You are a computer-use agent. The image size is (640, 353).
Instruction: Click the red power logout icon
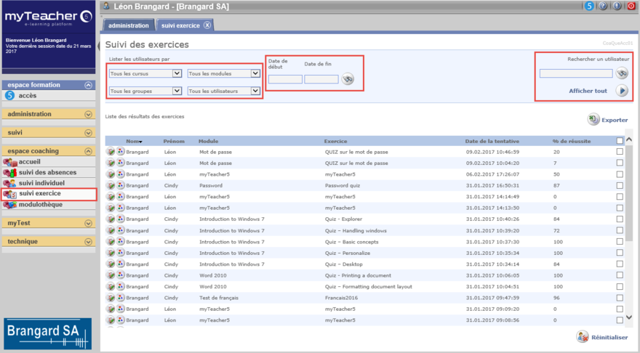point(631,6)
